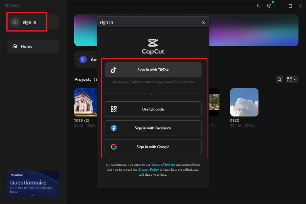
Task: Click Sign in with TikTok button
Action: [x=153, y=70]
